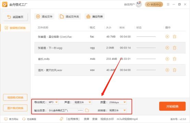Open the 采样率 sample rate dropdown

click(117, 110)
